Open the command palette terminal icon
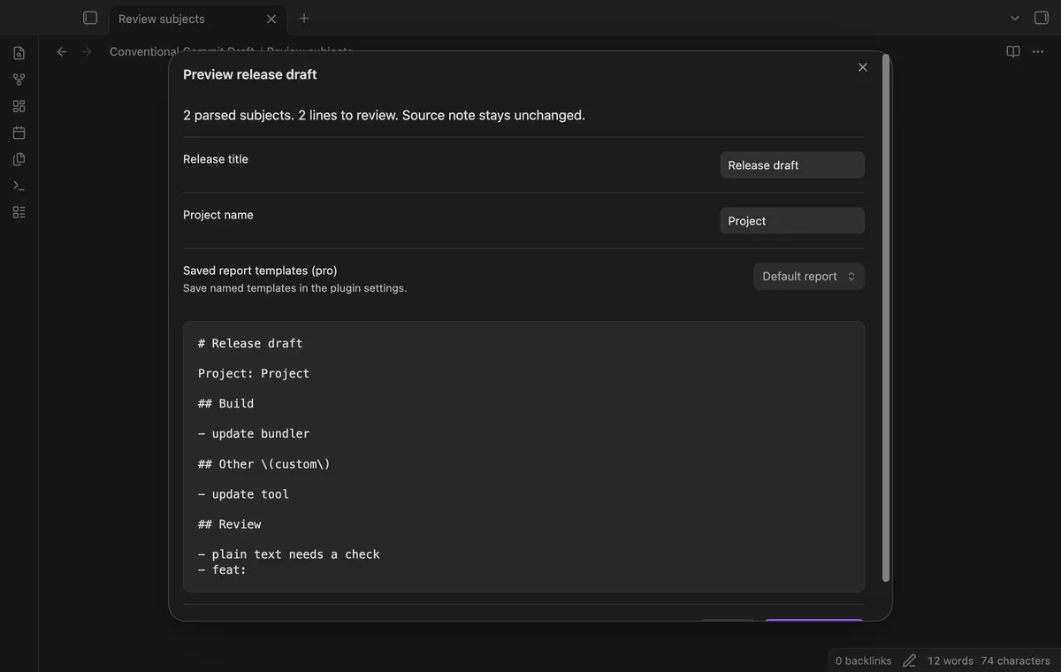 [19, 186]
